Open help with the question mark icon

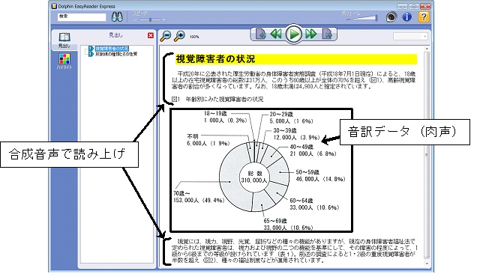424,16
